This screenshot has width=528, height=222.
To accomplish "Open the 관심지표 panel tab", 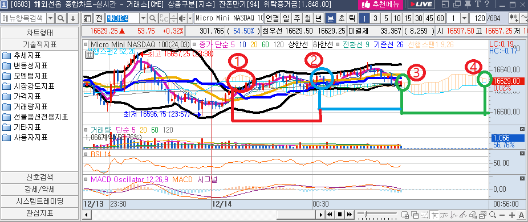I will click(x=40, y=213).
